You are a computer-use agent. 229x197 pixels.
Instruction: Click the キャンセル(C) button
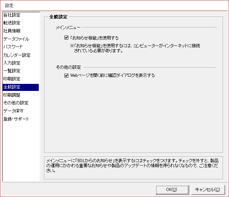[x=208, y=190]
